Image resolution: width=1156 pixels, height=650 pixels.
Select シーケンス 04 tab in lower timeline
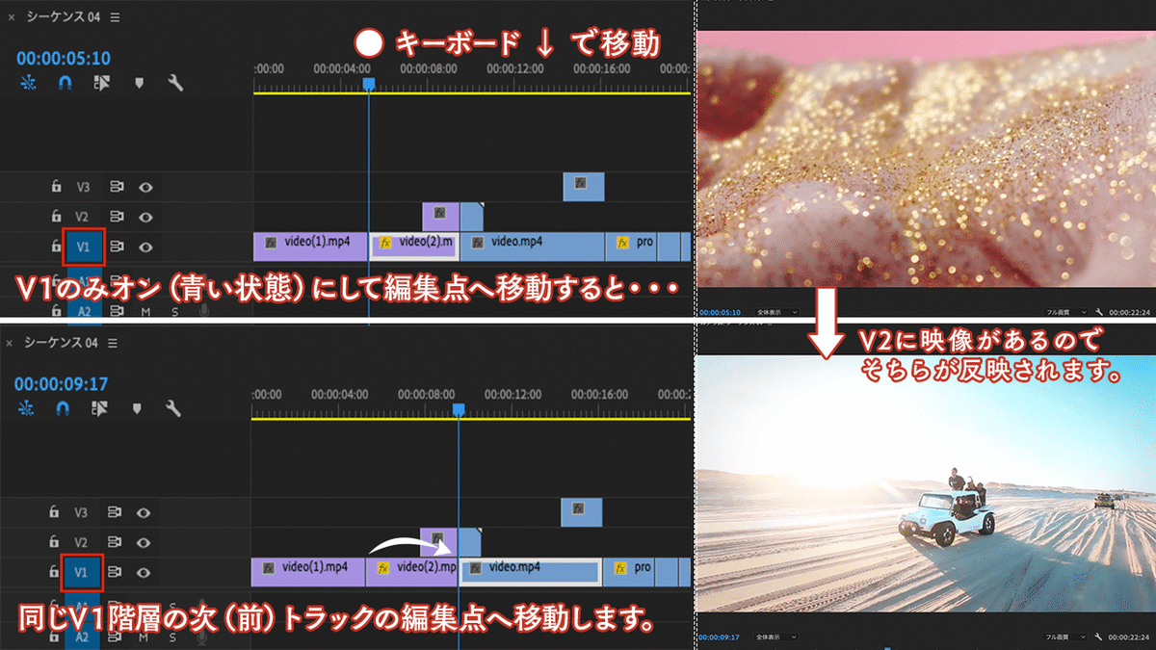pyautogui.click(x=60, y=344)
